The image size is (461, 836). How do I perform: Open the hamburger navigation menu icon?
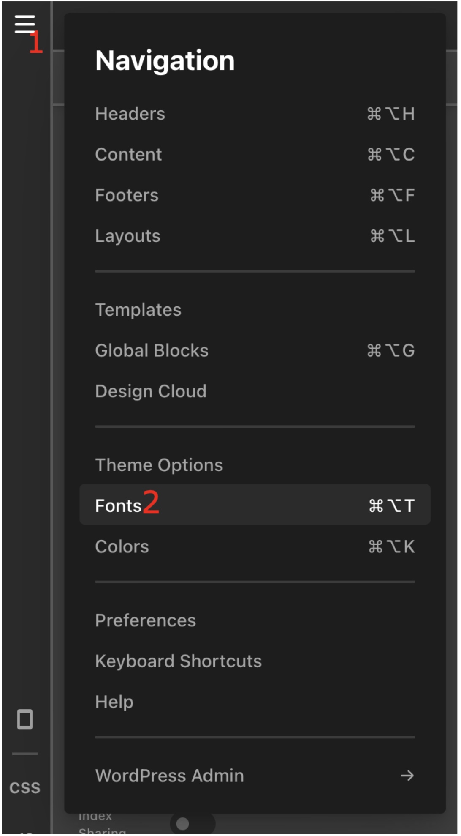[25, 24]
